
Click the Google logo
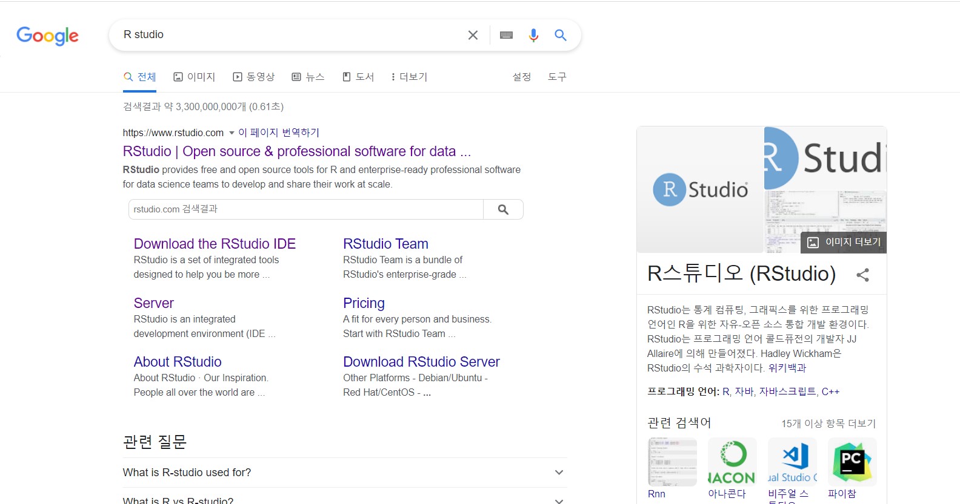coord(47,36)
